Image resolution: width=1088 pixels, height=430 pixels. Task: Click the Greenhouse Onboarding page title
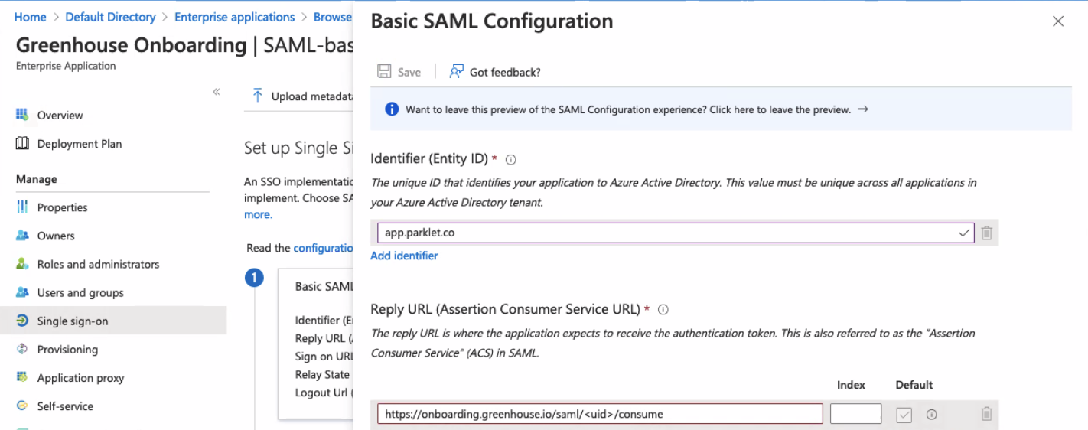coord(132,45)
